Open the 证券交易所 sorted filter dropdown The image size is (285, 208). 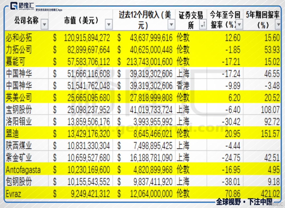(203, 24)
